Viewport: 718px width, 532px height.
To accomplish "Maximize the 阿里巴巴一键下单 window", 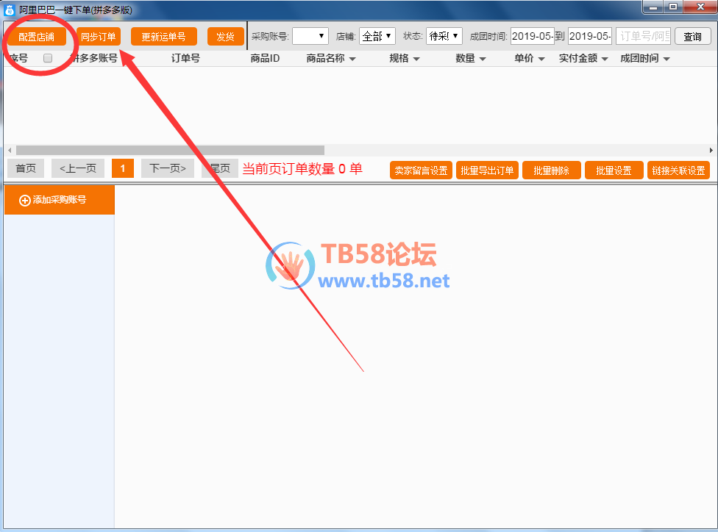I will click(x=673, y=7).
